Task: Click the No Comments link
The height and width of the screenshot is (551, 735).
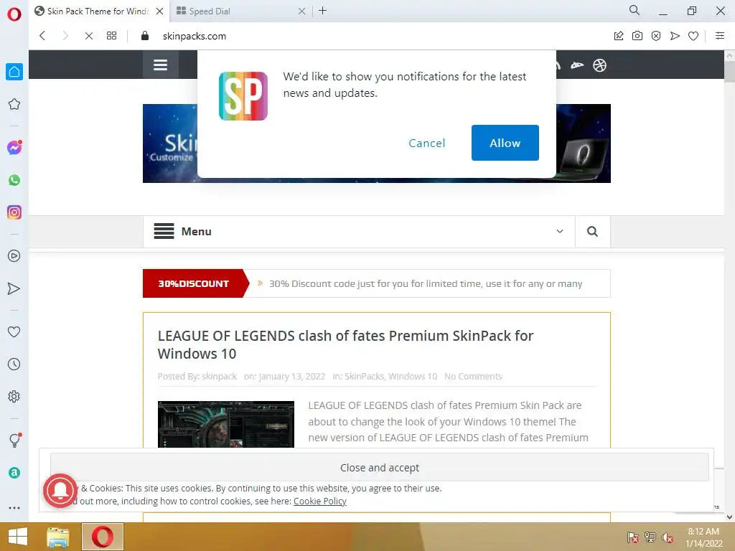Action: point(473,376)
